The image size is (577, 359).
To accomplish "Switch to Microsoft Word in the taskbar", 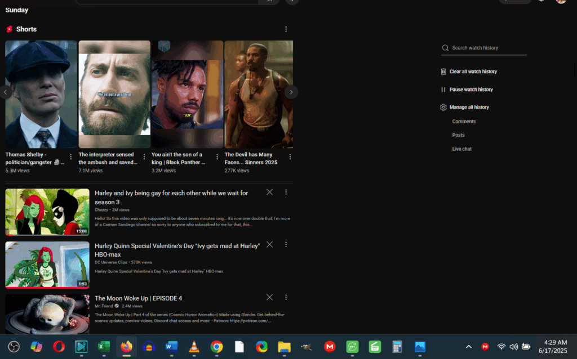I will (171, 347).
